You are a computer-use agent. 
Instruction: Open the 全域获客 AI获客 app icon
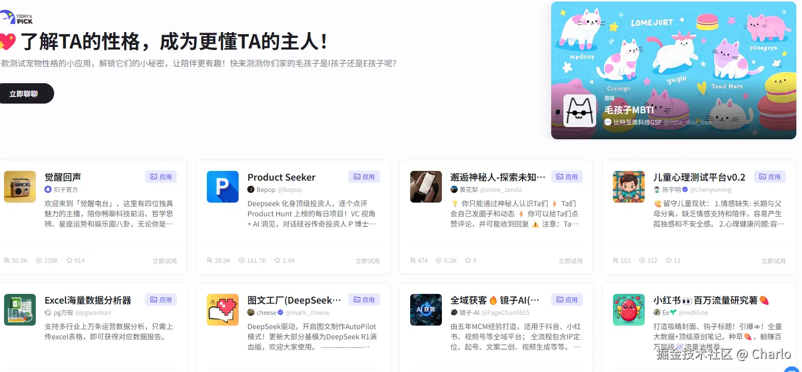(426, 310)
